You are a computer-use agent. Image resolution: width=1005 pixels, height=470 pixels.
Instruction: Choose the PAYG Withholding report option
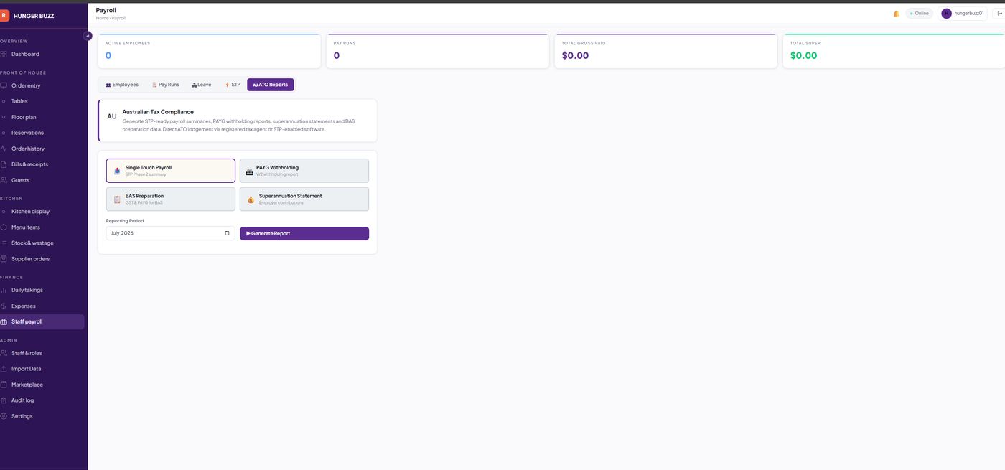point(304,171)
